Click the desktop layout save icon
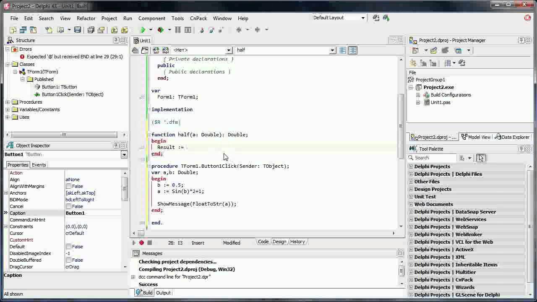 click(376, 18)
